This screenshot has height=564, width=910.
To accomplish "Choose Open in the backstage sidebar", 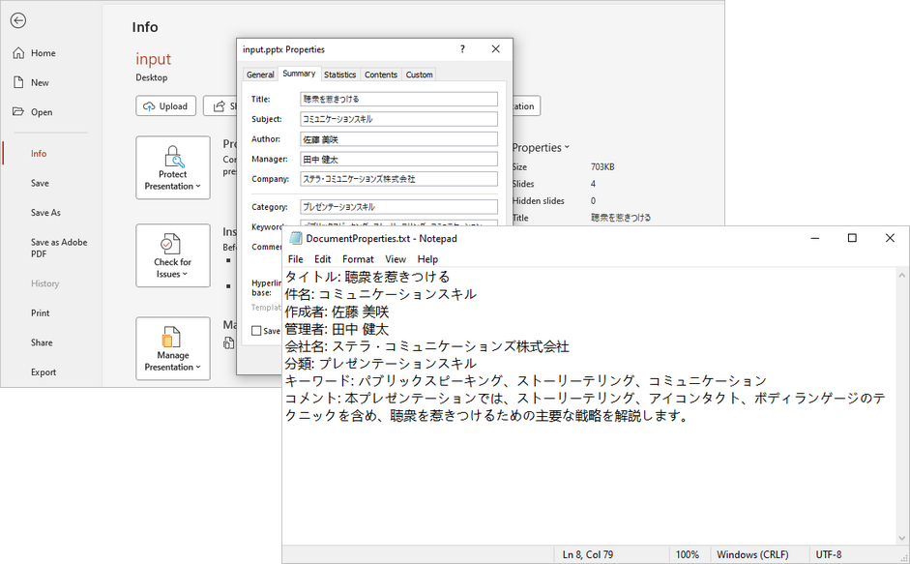I will (x=34, y=112).
